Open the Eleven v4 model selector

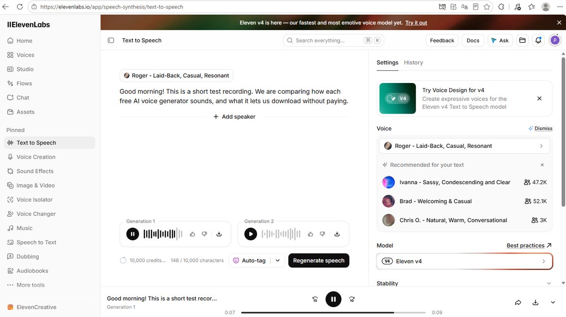pyautogui.click(x=465, y=261)
